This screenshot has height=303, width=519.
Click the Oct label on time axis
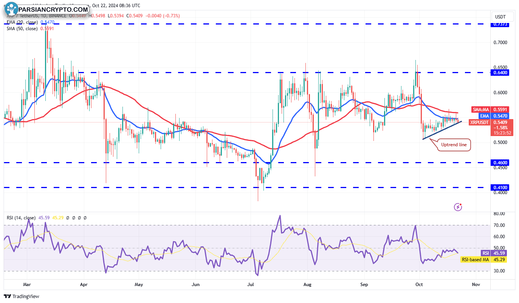[418, 284]
